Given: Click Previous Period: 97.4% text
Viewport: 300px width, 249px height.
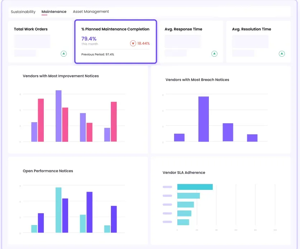Looking at the screenshot, I should [x=98, y=54].
